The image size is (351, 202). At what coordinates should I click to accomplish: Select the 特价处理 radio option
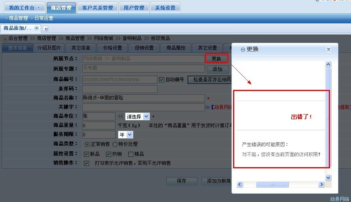point(115,145)
